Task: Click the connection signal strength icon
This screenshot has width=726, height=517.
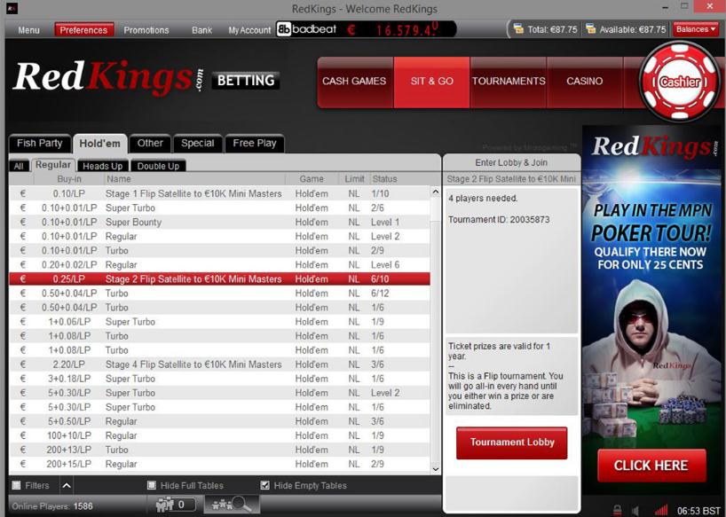Action: 660,510
